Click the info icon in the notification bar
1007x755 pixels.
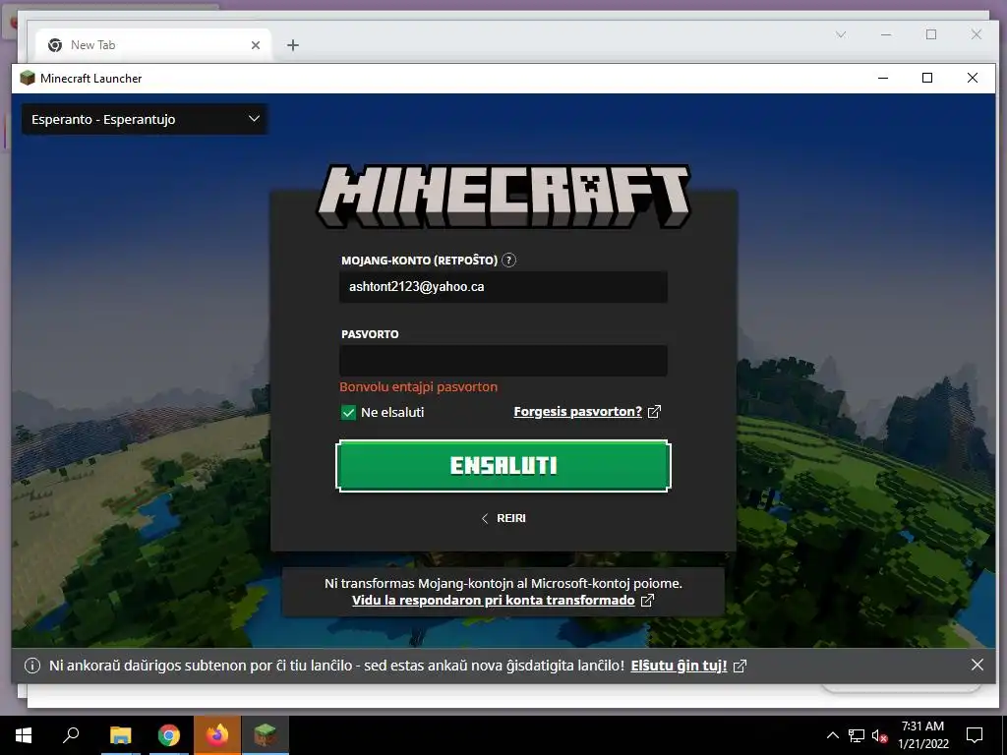(32, 666)
